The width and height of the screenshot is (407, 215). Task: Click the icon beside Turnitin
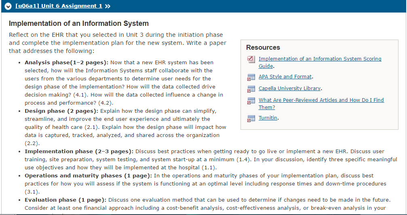click(251, 118)
